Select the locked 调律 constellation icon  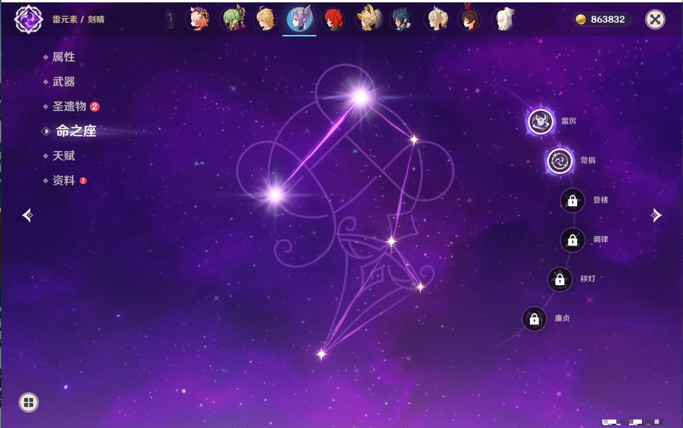(x=572, y=240)
